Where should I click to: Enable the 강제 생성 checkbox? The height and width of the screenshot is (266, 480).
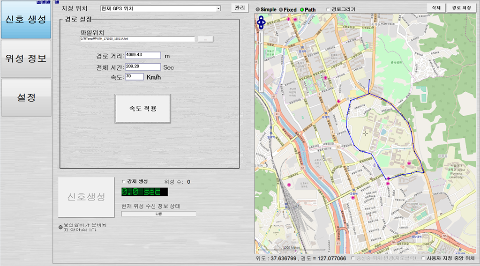tap(124, 181)
